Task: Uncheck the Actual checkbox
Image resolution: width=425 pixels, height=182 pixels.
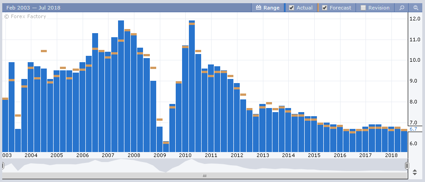Action: pos(292,8)
